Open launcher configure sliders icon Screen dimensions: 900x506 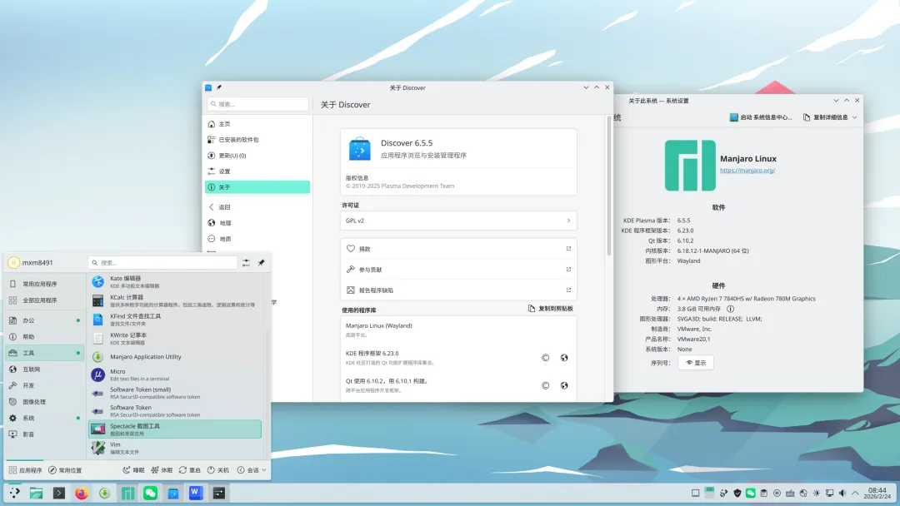click(246, 262)
